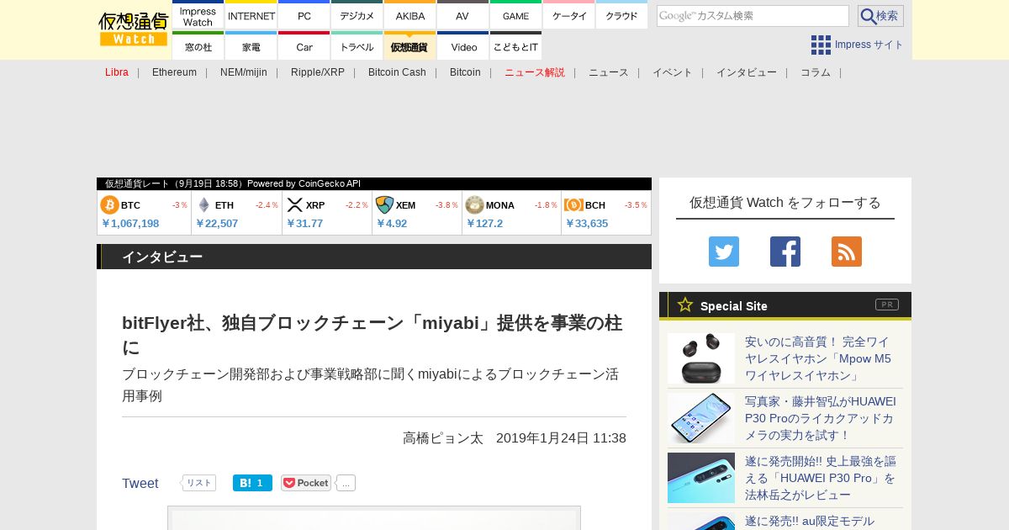The width and height of the screenshot is (1009, 530).
Task: Click the BTC price ￥1,067,198
Action: click(x=130, y=224)
